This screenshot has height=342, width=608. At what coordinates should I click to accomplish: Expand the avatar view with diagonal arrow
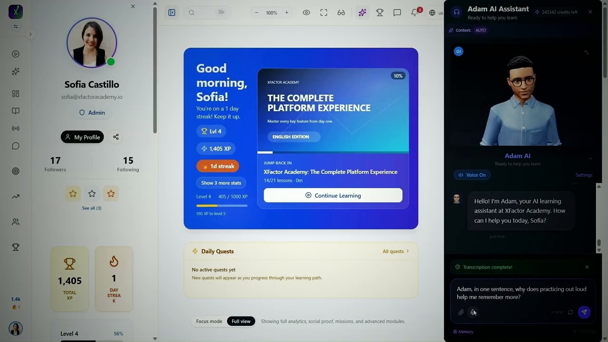pyautogui.click(x=587, y=52)
